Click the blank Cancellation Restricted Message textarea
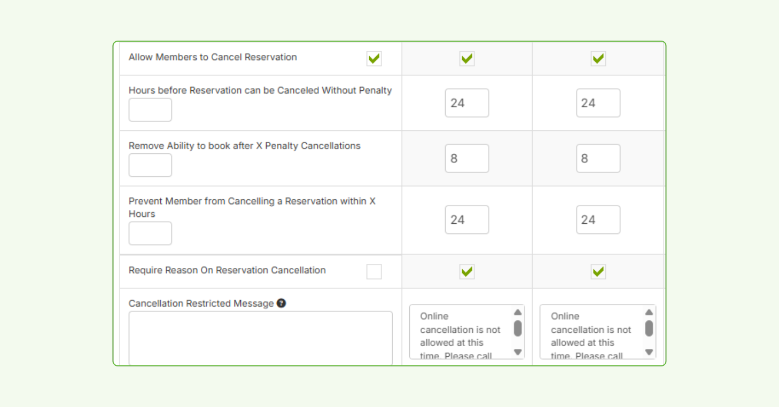The image size is (779, 407). [260, 336]
